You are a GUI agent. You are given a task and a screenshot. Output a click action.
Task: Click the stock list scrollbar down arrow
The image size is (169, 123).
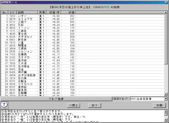click(166, 94)
